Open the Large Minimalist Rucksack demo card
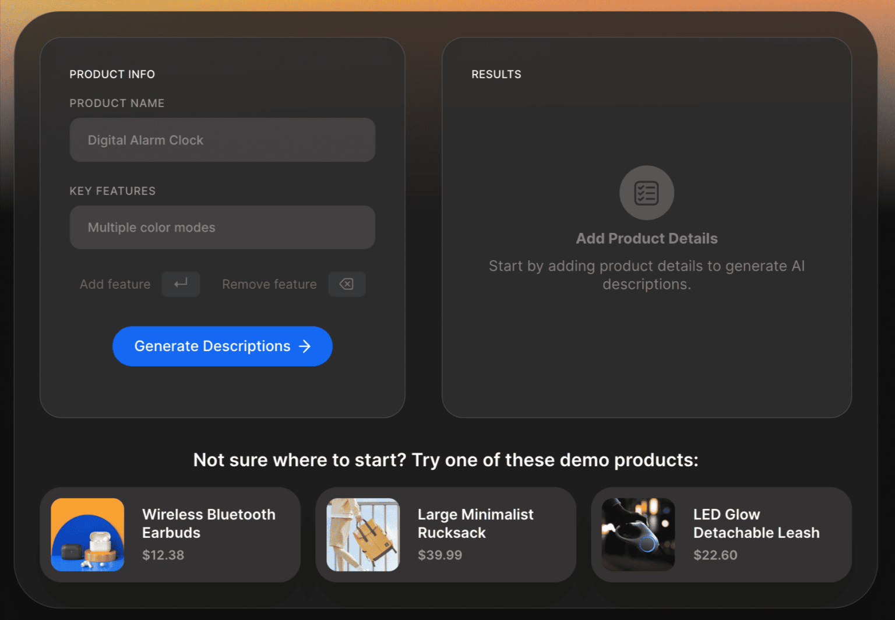The image size is (895, 620). click(x=446, y=534)
